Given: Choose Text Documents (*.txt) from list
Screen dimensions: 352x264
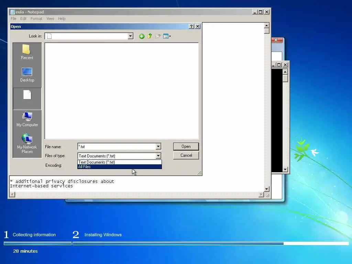Looking at the screenshot, I should (x=119, y=162).
